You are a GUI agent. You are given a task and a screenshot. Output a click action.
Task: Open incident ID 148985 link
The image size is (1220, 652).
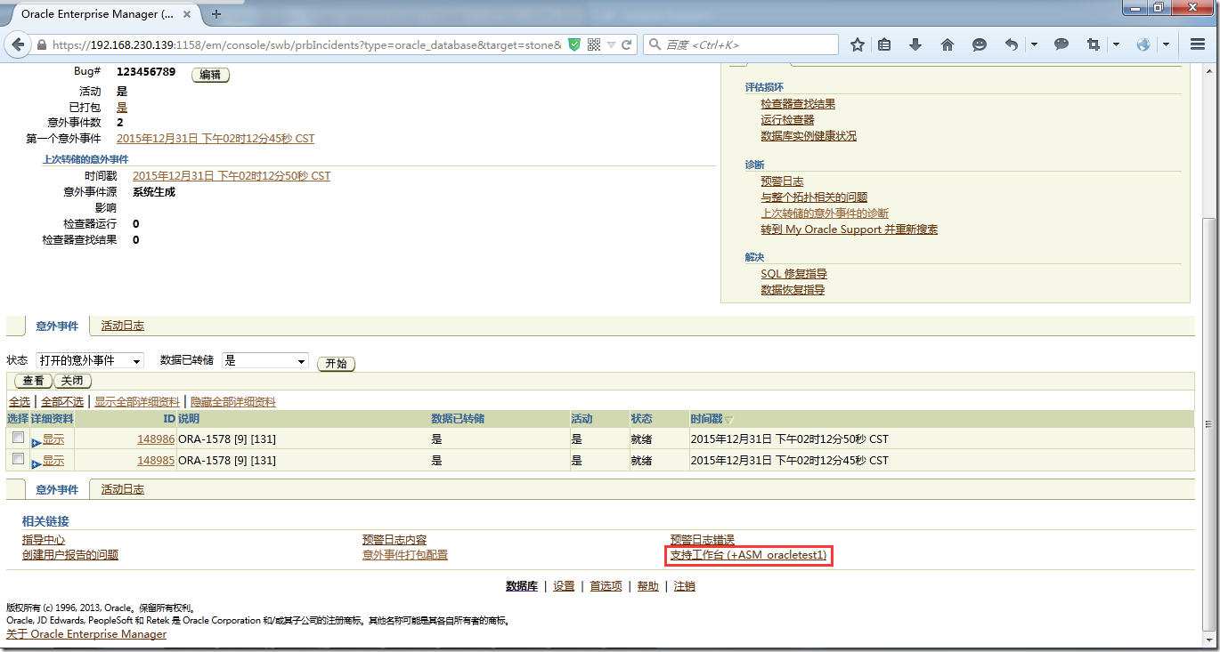click(156, 460)
